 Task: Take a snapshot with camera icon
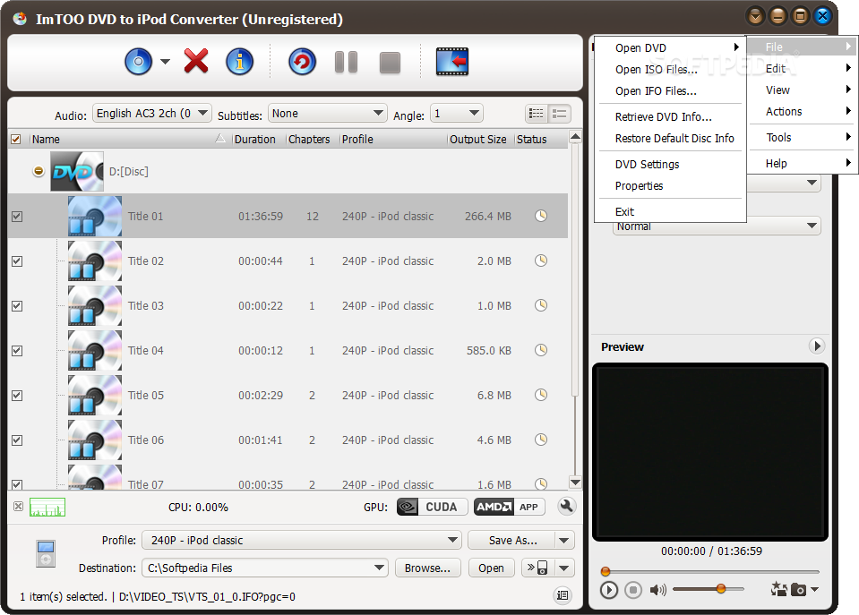pos(799,590)
